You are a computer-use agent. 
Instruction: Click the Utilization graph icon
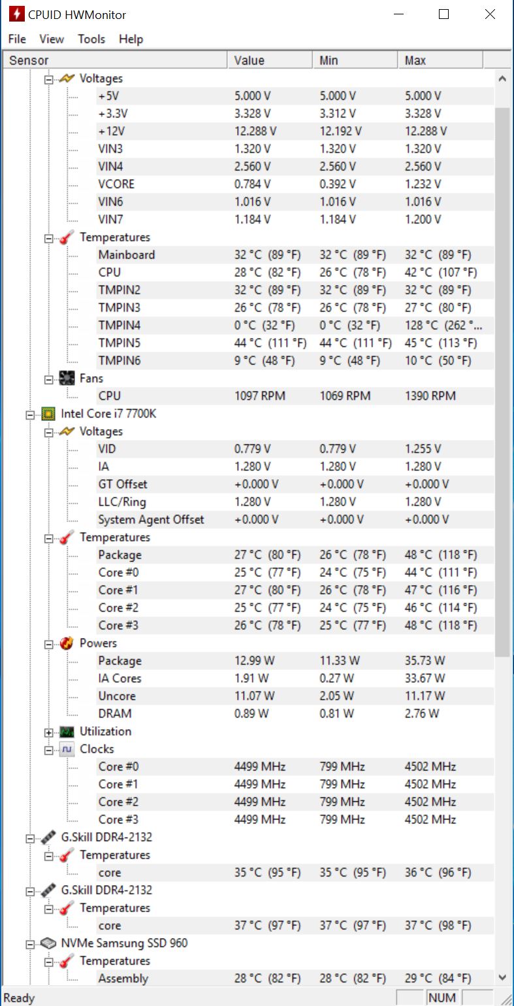[67, 731]
